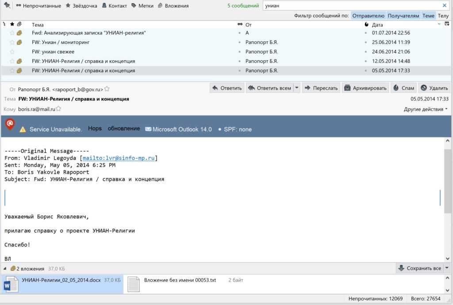Toggle Отправителю filter option

pos(368,15)
